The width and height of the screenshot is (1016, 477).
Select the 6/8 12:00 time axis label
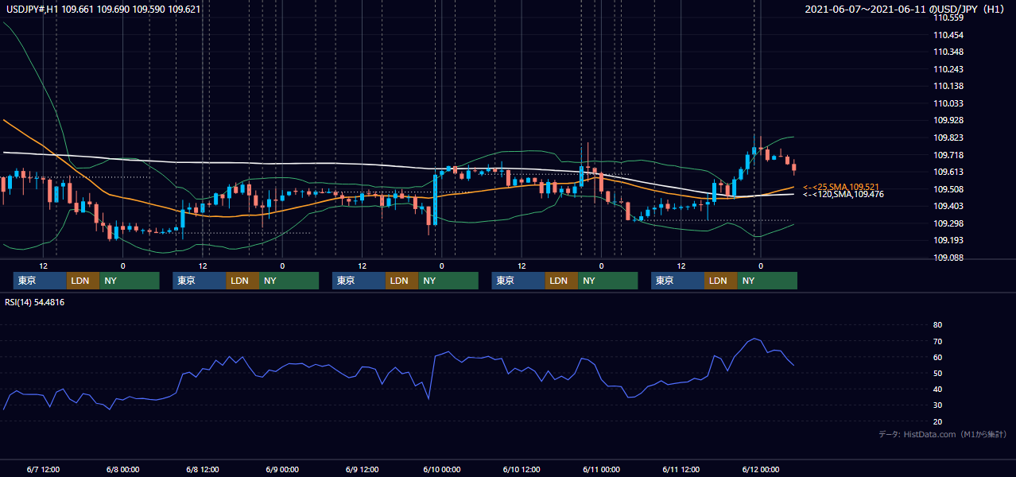coord(202,470)
